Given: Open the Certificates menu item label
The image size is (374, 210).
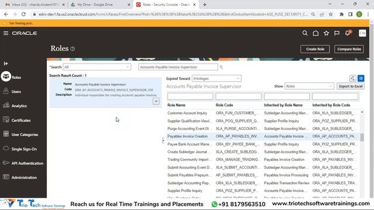Looking at the screenshot, I should (21, 121).
